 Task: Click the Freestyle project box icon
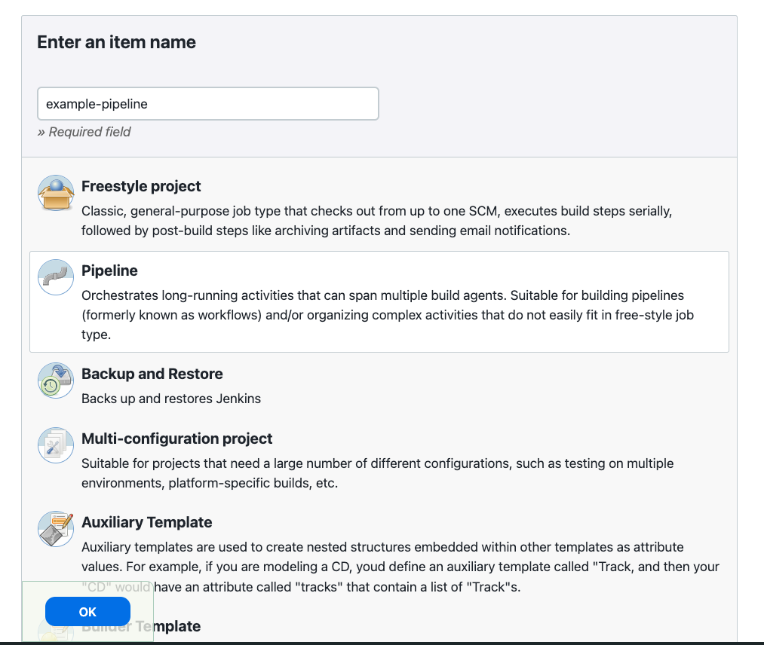(56, 193)
